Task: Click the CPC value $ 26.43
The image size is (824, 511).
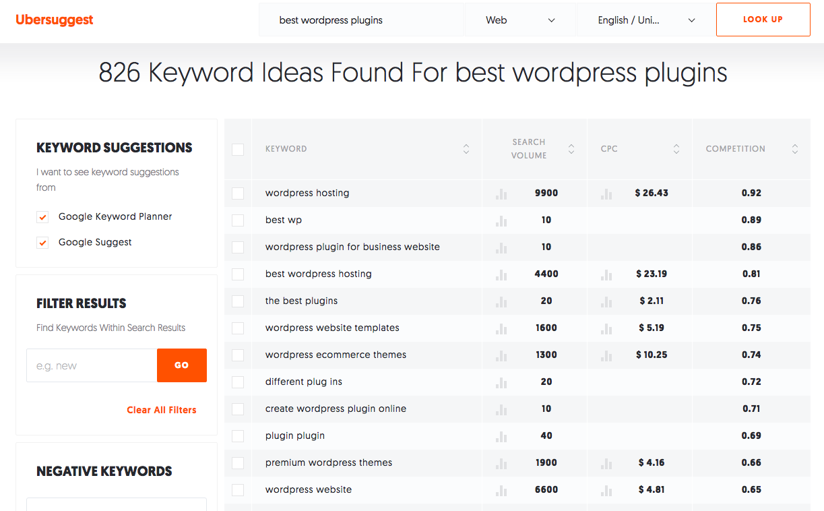Action: [652, 193]
